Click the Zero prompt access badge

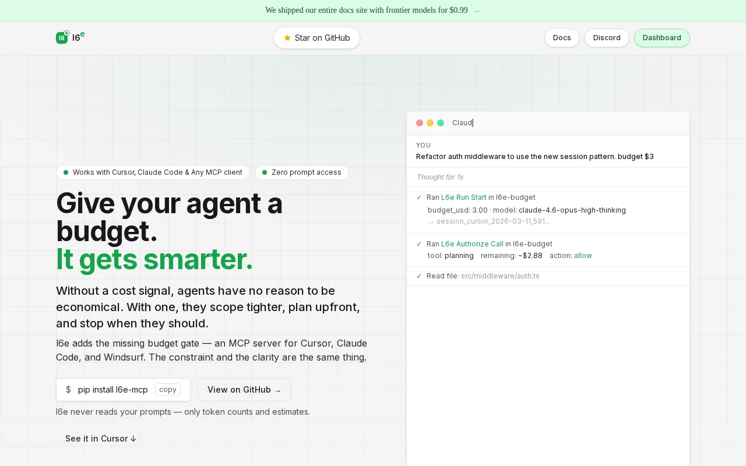(302, 172)
